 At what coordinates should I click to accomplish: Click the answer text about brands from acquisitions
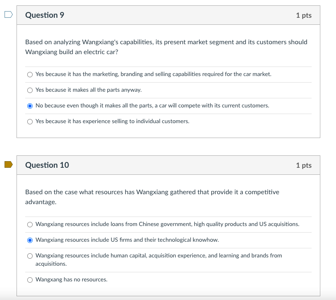pyautogui.click(x=159, y=259)
